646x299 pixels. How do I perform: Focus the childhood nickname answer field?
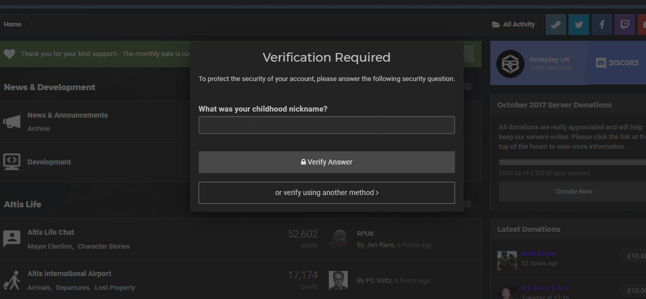tap(326, 125)
